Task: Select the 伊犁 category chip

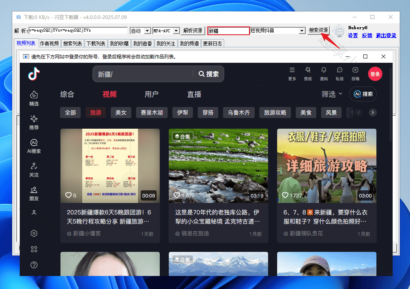Action: pyautogui.click(x=183, y=113)
